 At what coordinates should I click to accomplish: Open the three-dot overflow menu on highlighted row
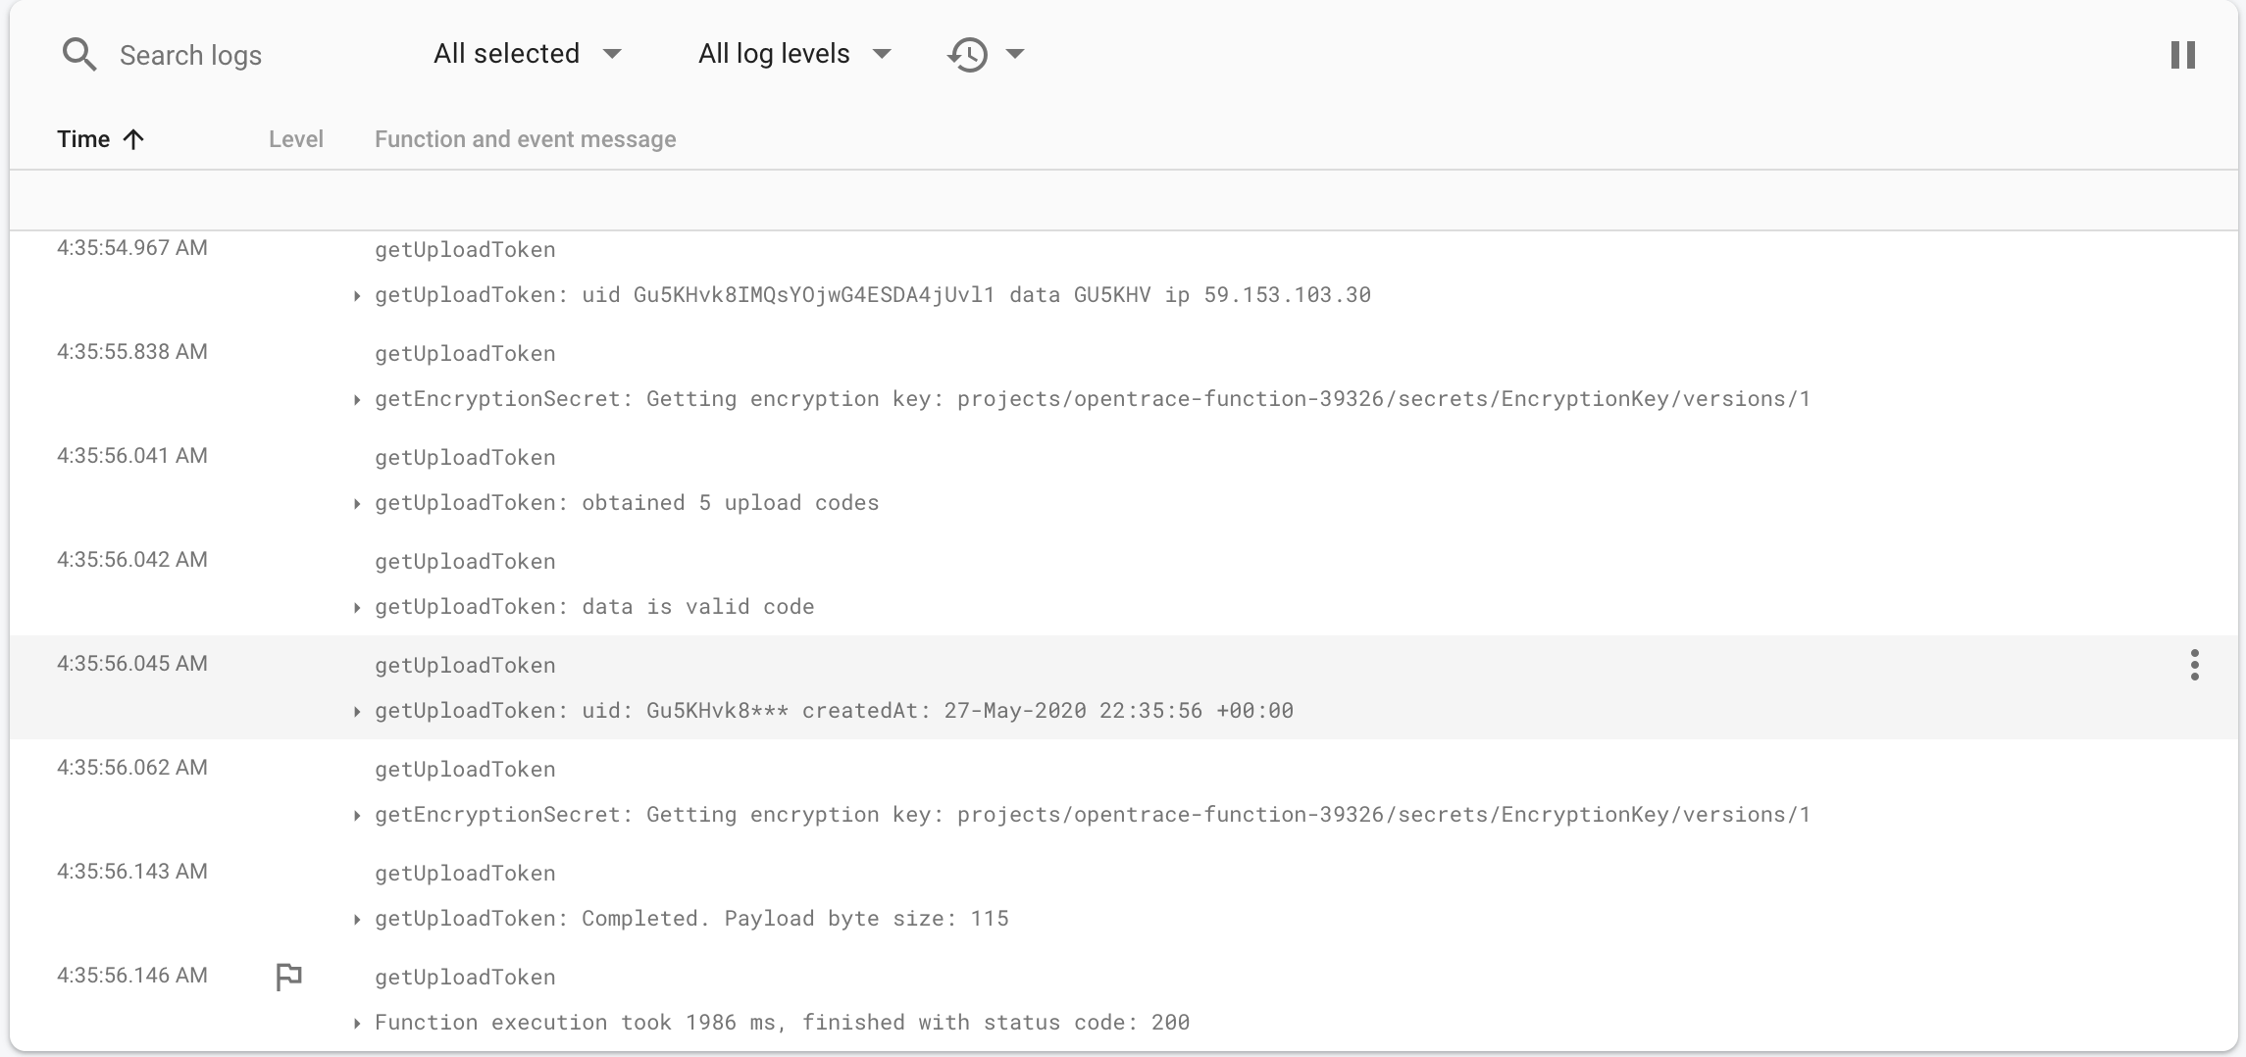(2194, 665)
